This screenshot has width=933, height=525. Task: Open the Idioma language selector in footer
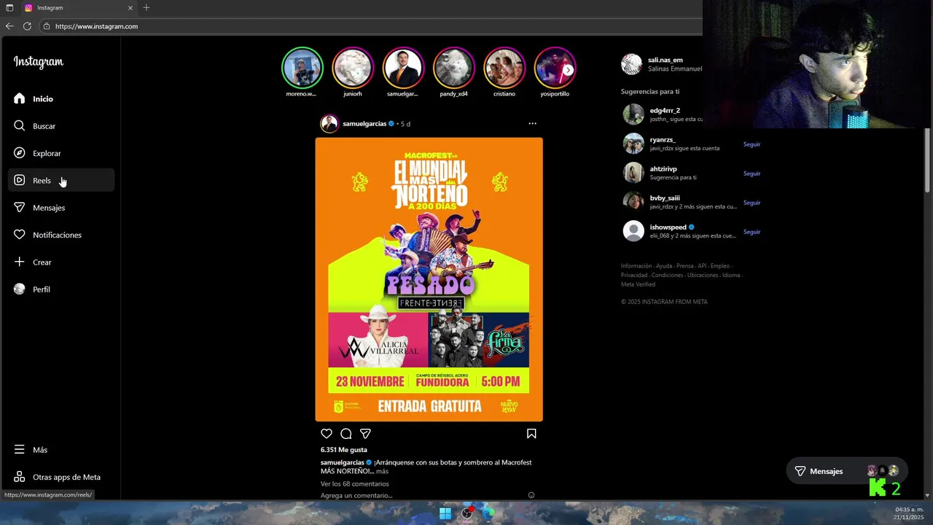pyautogui.click(x=731, y=275)
